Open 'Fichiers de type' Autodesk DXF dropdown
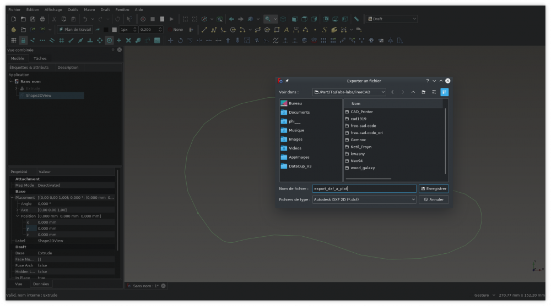This screenshot has width=551, height=306. [364, 199]
